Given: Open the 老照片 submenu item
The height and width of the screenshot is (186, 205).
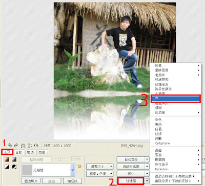Looking at the screenshot, I should 175,75.
